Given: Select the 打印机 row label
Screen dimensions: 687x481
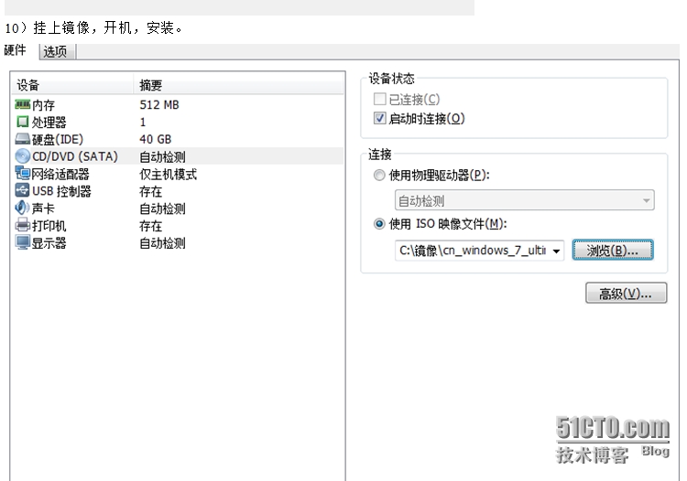Looking at the screenshot, I should (49, 226).
